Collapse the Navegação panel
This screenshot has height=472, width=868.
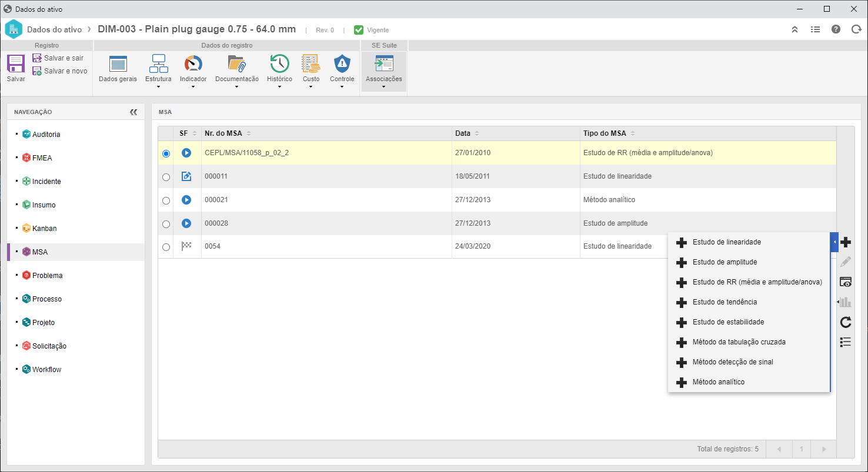click(x=133, y=112)
